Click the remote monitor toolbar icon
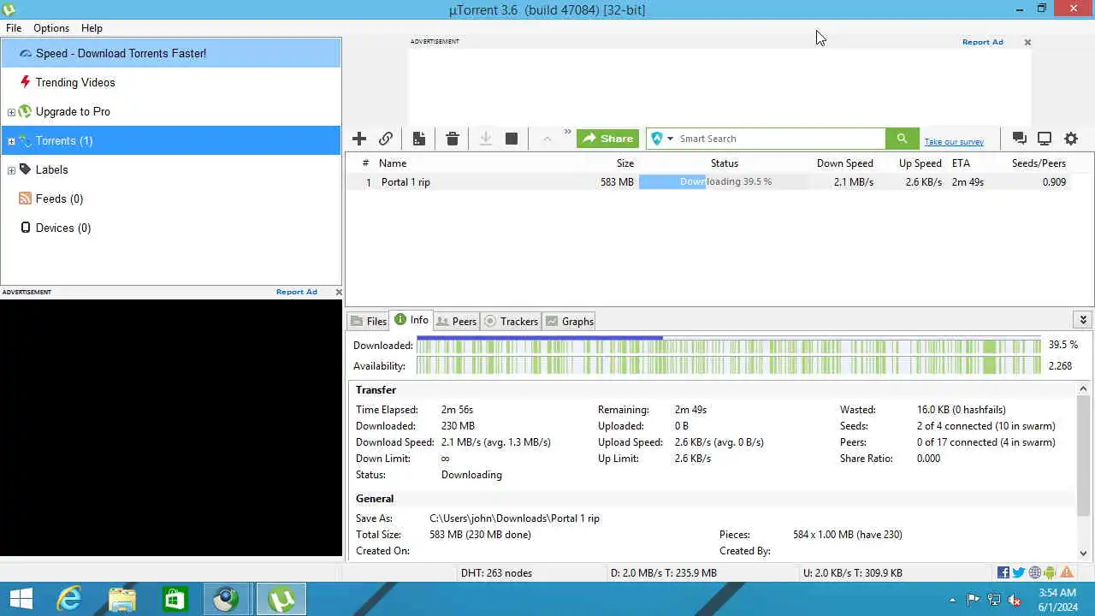 point(1045,139)
